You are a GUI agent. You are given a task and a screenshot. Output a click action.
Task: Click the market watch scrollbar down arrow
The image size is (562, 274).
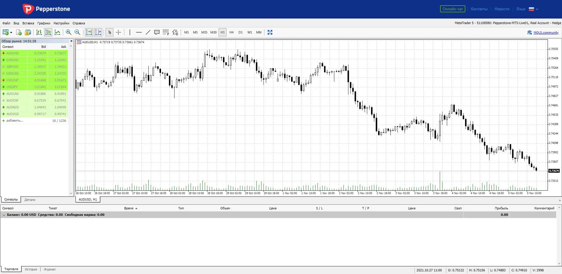[x=71, y=194]
